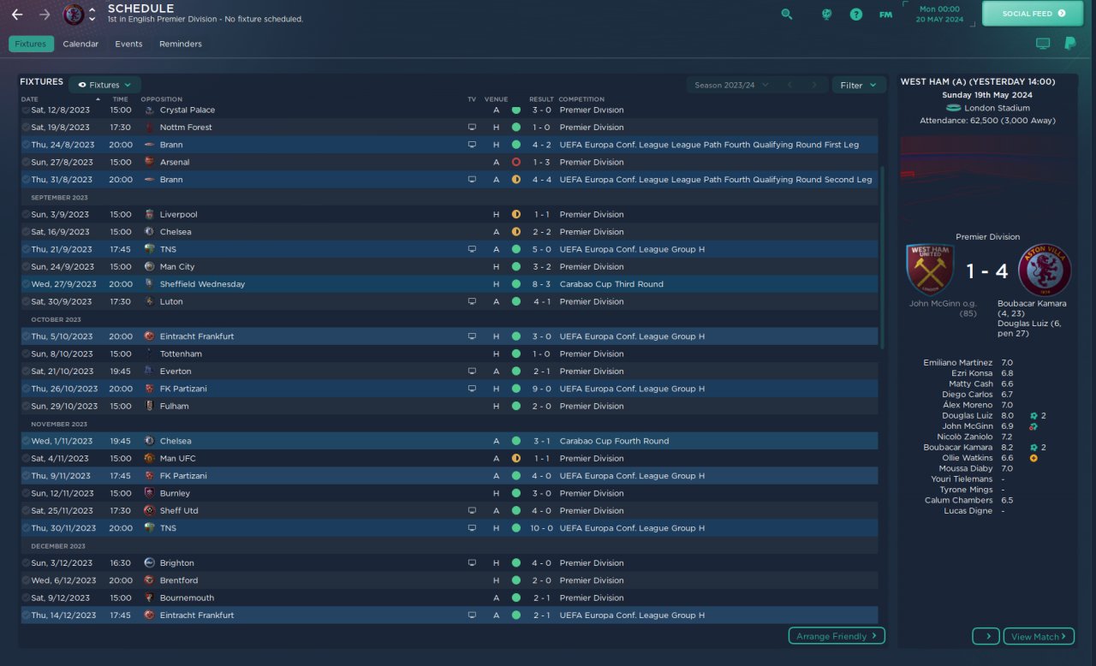The image size is (1096, 666).
Task: Click the arrow button beside View Match
Action: [986, 636]
